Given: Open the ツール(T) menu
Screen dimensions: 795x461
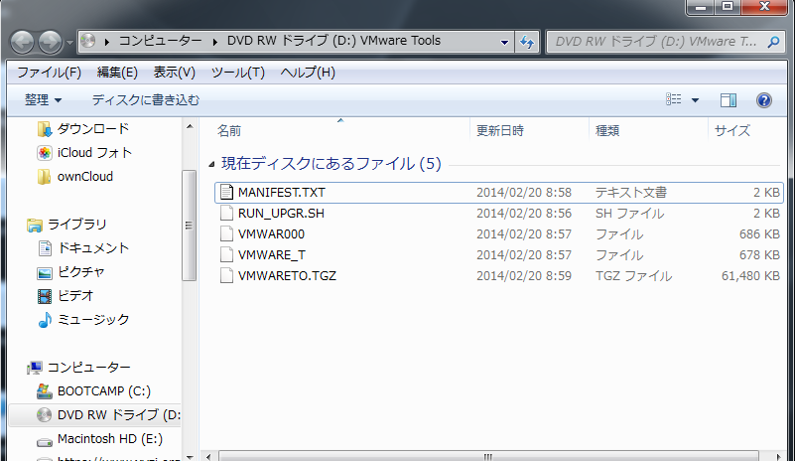Looking at the screenshot, I should [238, 73].
